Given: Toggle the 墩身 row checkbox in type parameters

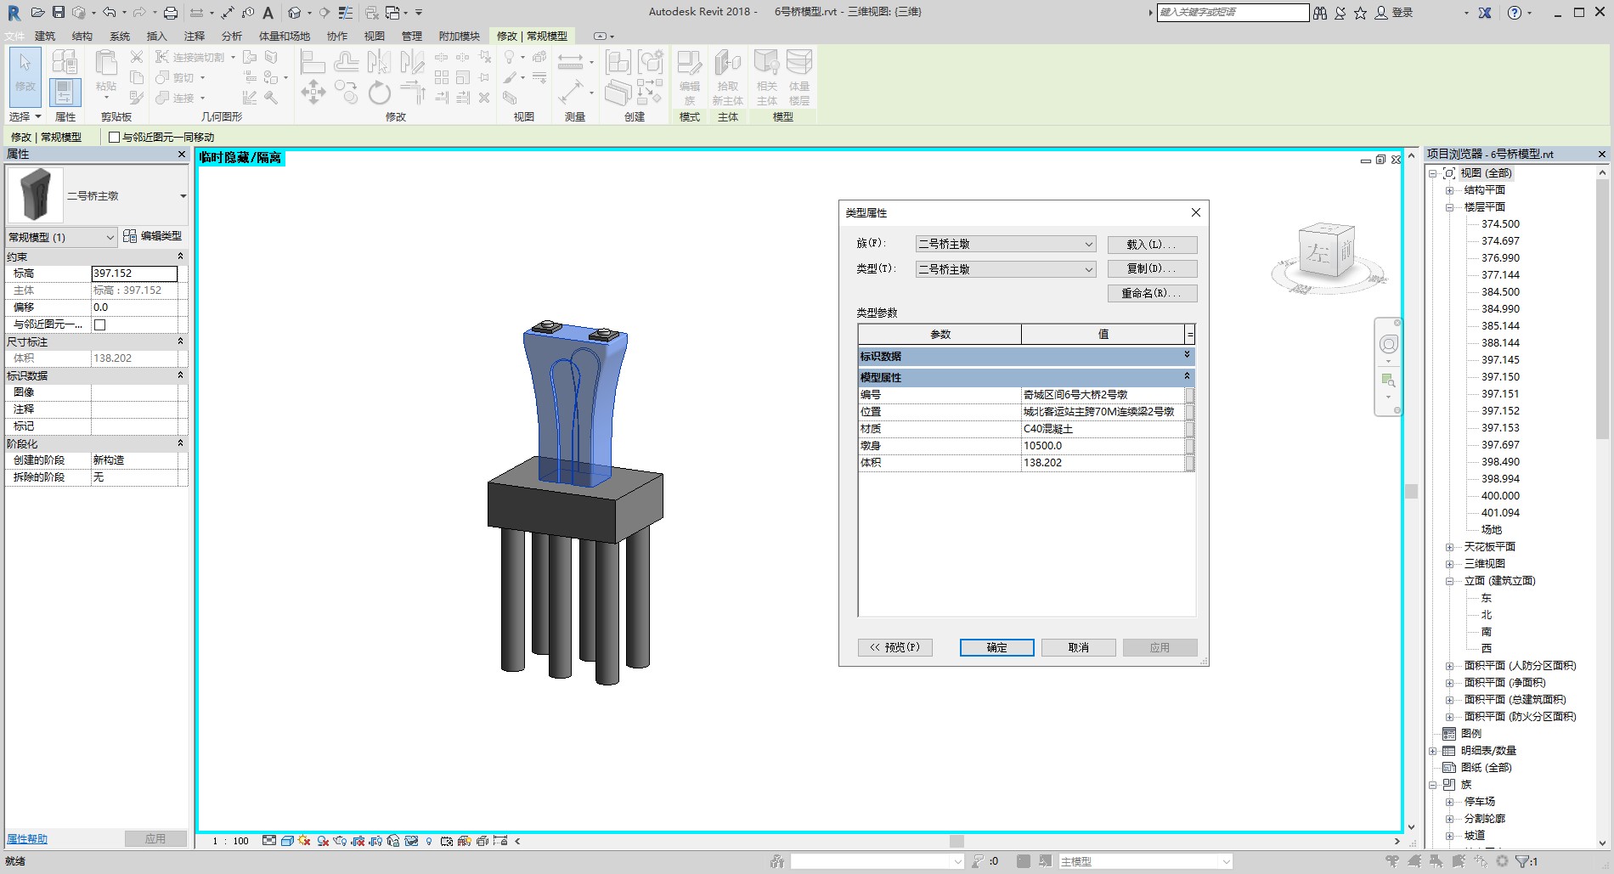Looking at the screenshot, I should pos(1189,446).
